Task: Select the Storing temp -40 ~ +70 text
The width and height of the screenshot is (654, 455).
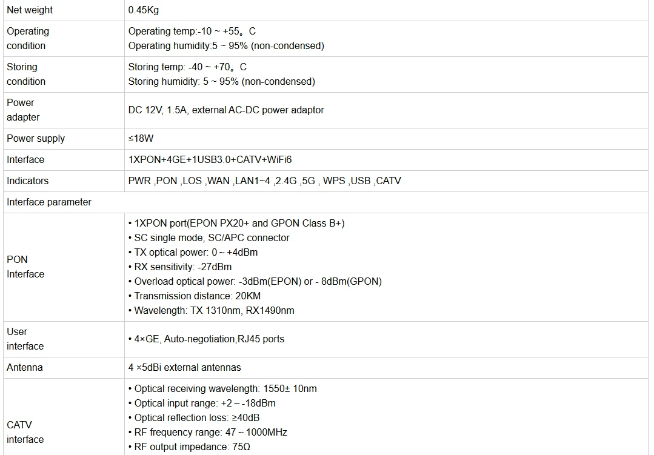Action: (187, 67)
